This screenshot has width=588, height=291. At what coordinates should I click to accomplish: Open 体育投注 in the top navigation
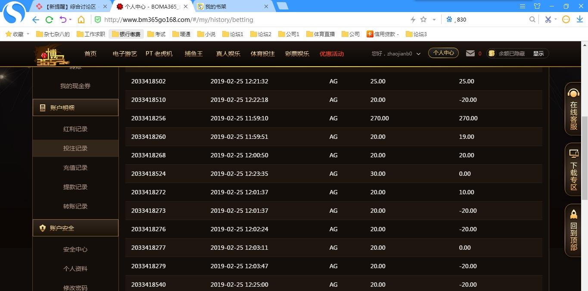[x=262, y=54]
